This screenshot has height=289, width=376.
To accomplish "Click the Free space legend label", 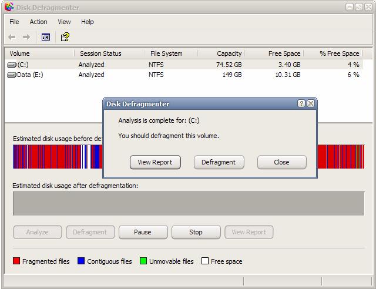I will tap(227, 261).
